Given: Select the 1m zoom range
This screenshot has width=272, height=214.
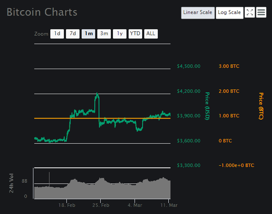Looking at the screenshot, I should 88,34.
